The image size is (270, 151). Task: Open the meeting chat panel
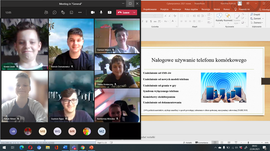click(x=54, y=12)
